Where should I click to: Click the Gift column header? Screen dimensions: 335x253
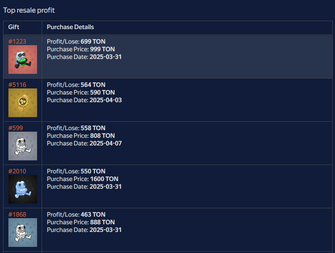coord(14,27)
